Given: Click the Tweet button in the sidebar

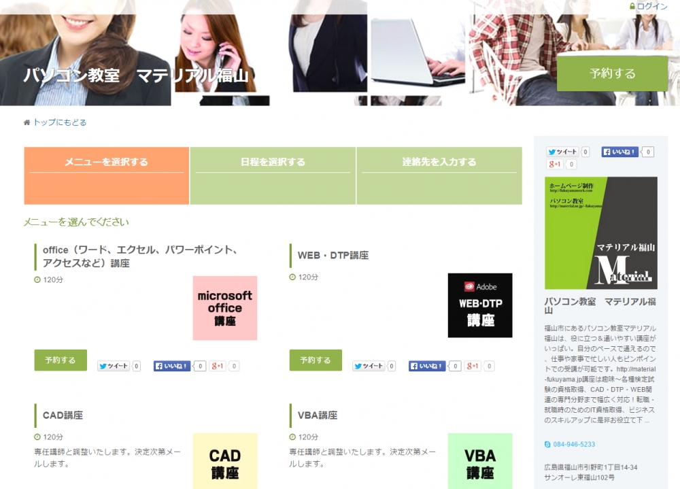Looking at the screenshot, I should click(562, 152).
